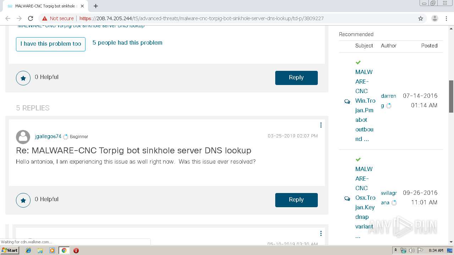
Task: Open the Windows Start menu
Action: [10, 250]
